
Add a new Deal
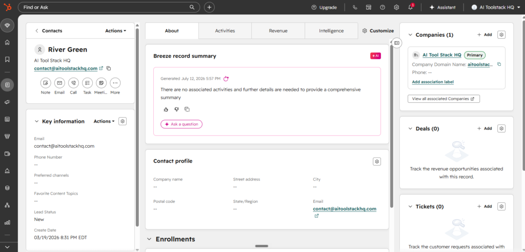(x=484, y=128)
